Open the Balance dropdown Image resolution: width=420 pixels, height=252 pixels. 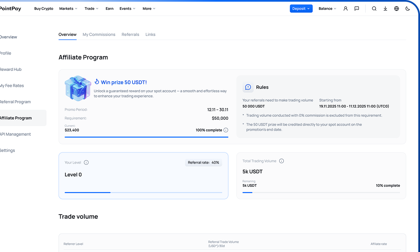click(x=327, y=8)
